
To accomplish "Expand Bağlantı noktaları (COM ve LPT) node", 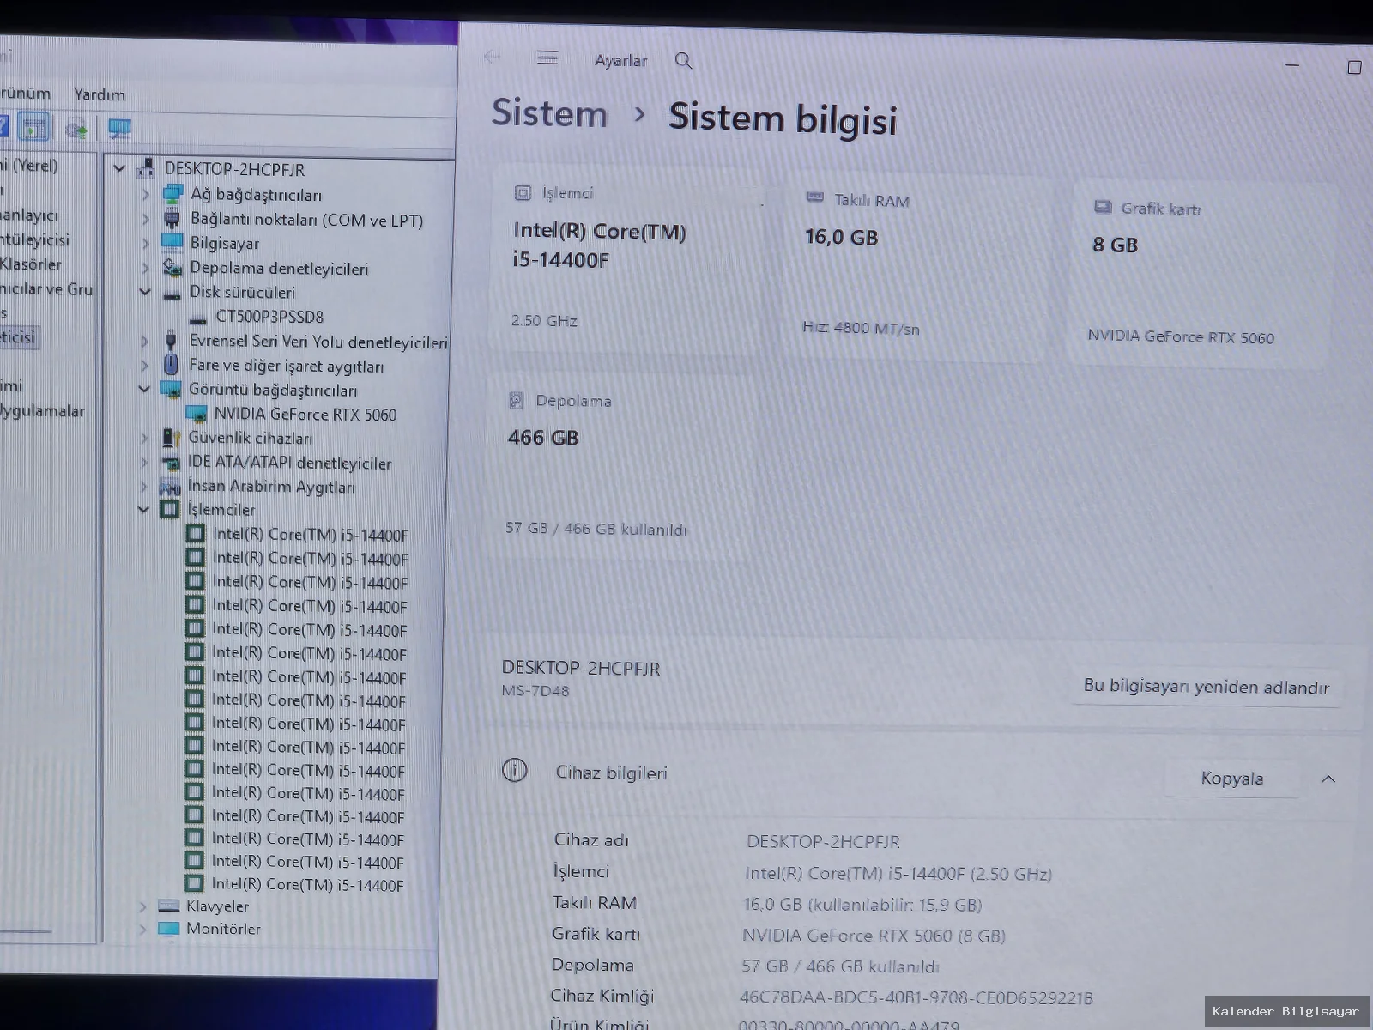I will click(145, 219).
